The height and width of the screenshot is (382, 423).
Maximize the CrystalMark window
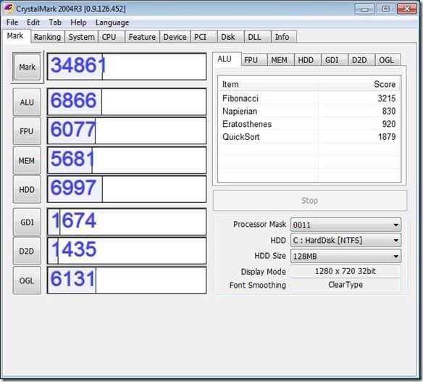pos(386,9)
